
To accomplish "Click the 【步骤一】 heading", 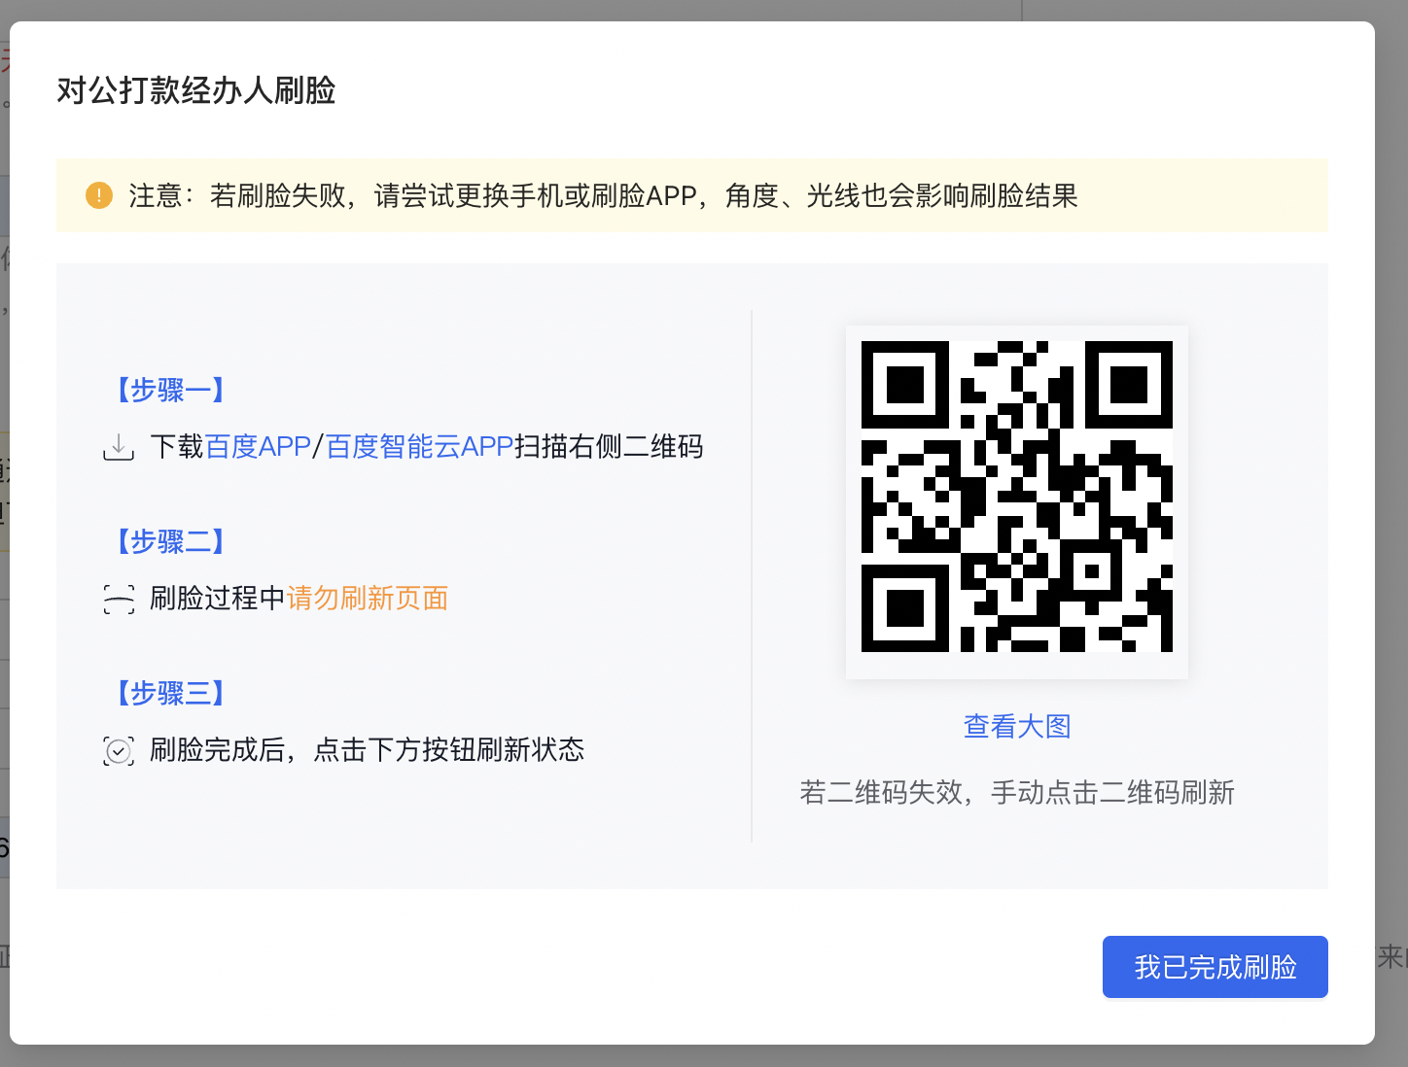I will (x=171, y=390).
